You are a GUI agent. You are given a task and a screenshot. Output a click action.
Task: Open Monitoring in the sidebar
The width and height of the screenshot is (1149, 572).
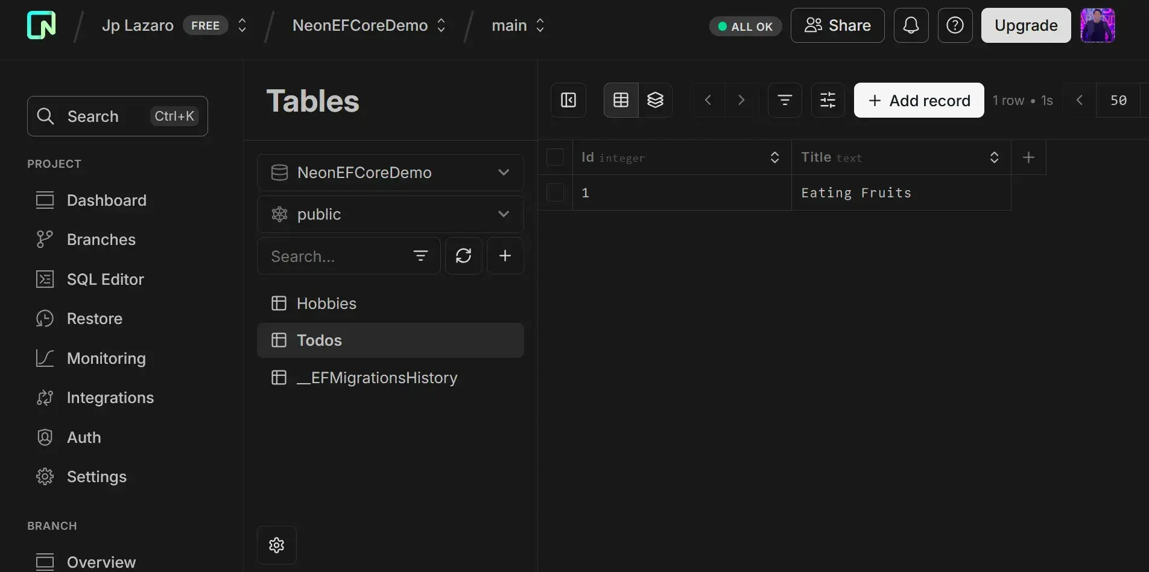pos(90,358)
